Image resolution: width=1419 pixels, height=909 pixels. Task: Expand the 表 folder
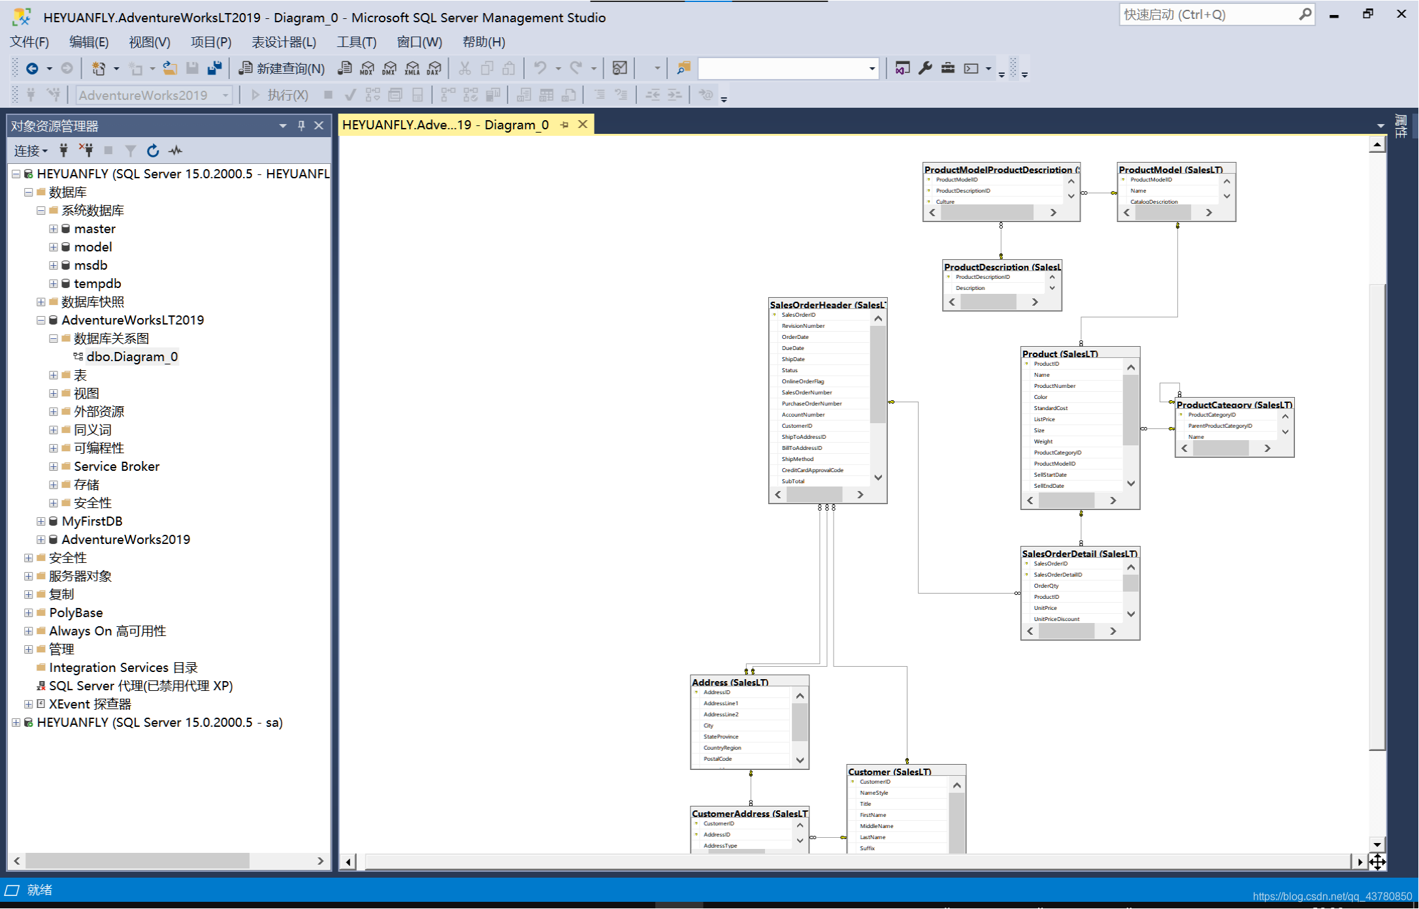coord(54,375)
